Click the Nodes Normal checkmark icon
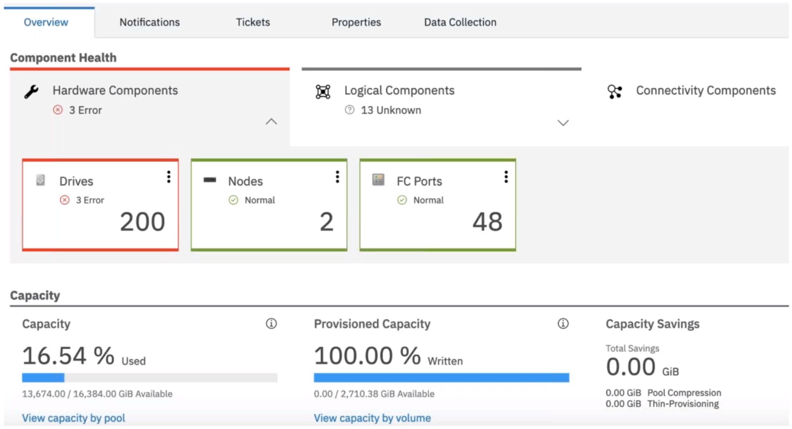The width and height of the screenshot is (792, 429). click(233, 200)
